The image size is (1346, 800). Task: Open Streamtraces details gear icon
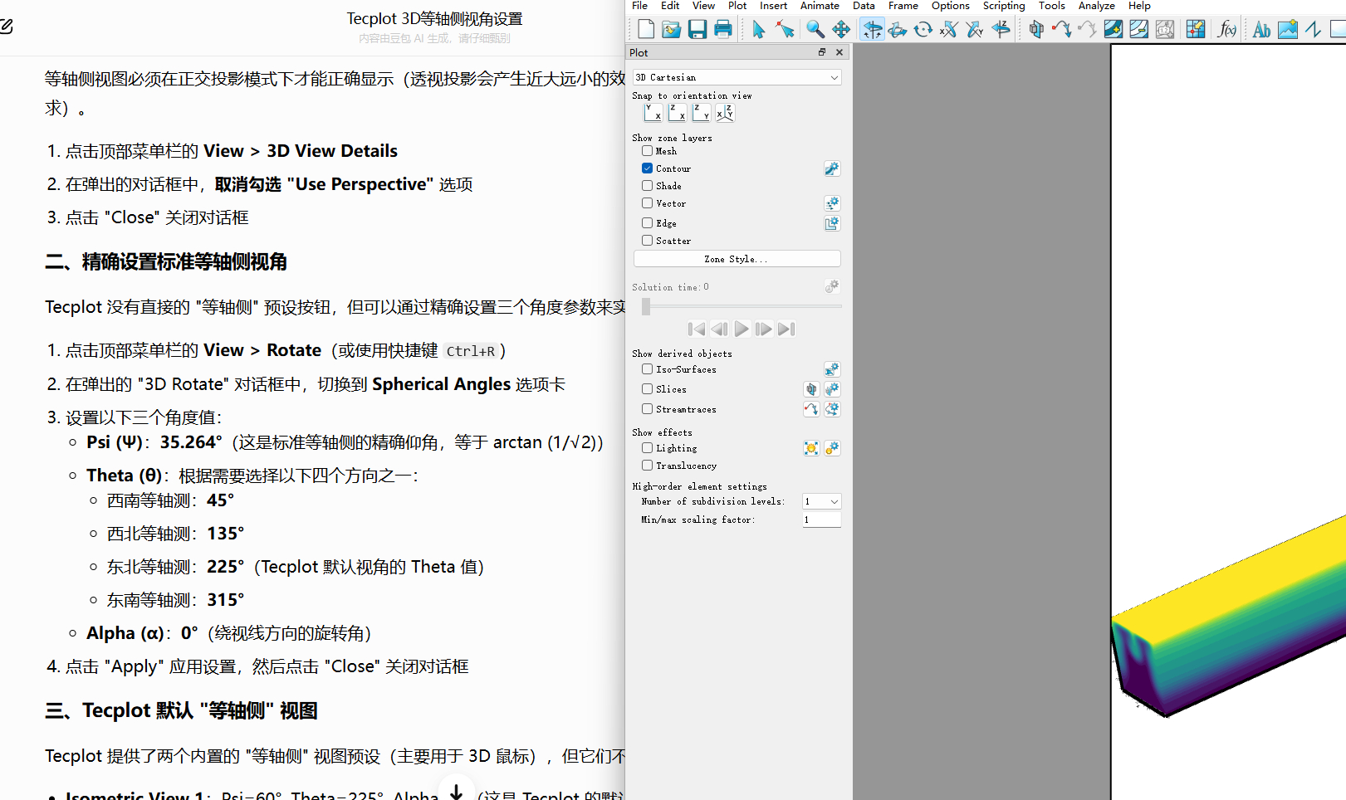point(832,409)
